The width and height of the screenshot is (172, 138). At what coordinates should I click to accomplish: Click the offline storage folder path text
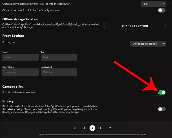click(50, 26)
